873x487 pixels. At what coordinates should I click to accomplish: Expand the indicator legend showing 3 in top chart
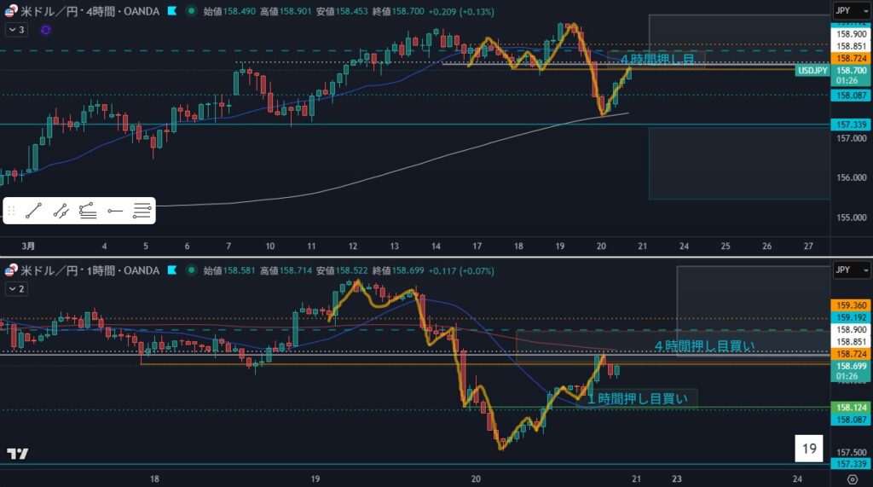point(16,29)
